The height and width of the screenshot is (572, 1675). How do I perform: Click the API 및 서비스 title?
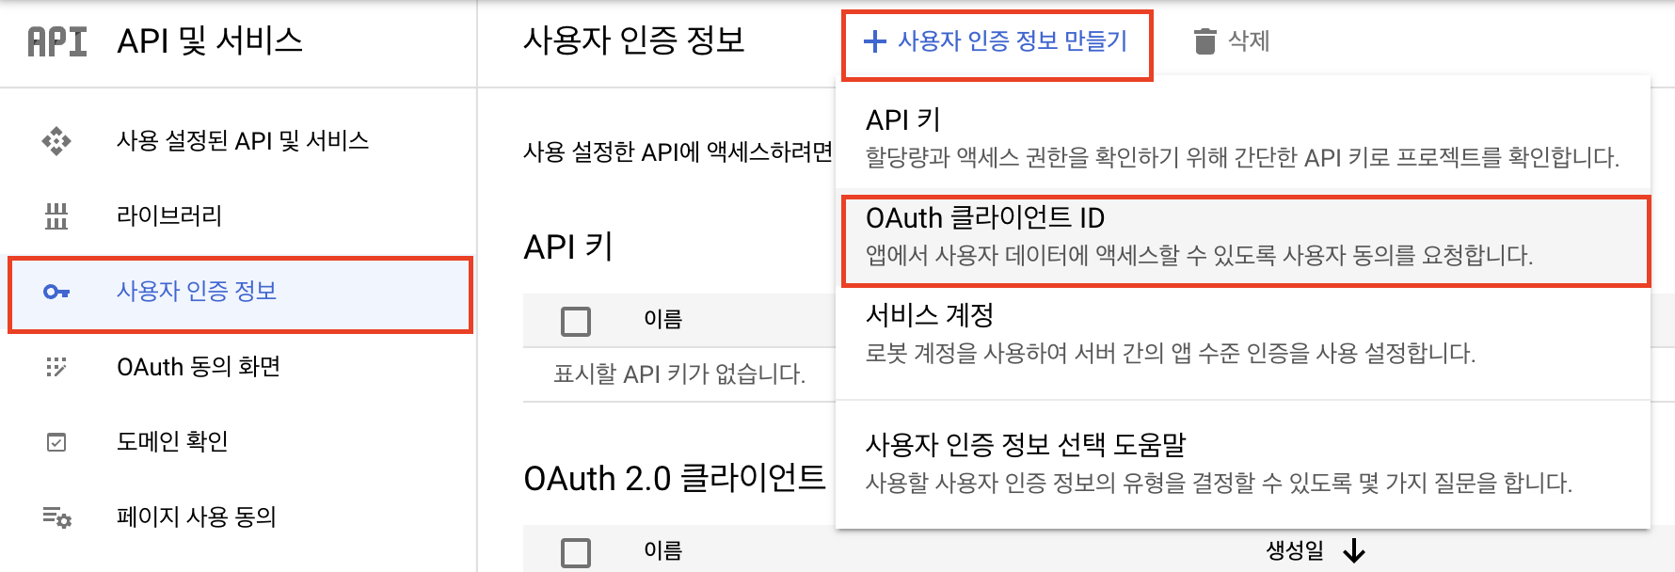(x=210, y=41)
